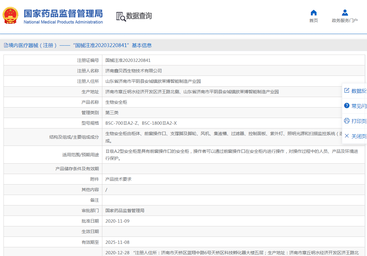The image size is (367, 256).
Task: Click the 型号规格 label cell
Action: (53, 123)
